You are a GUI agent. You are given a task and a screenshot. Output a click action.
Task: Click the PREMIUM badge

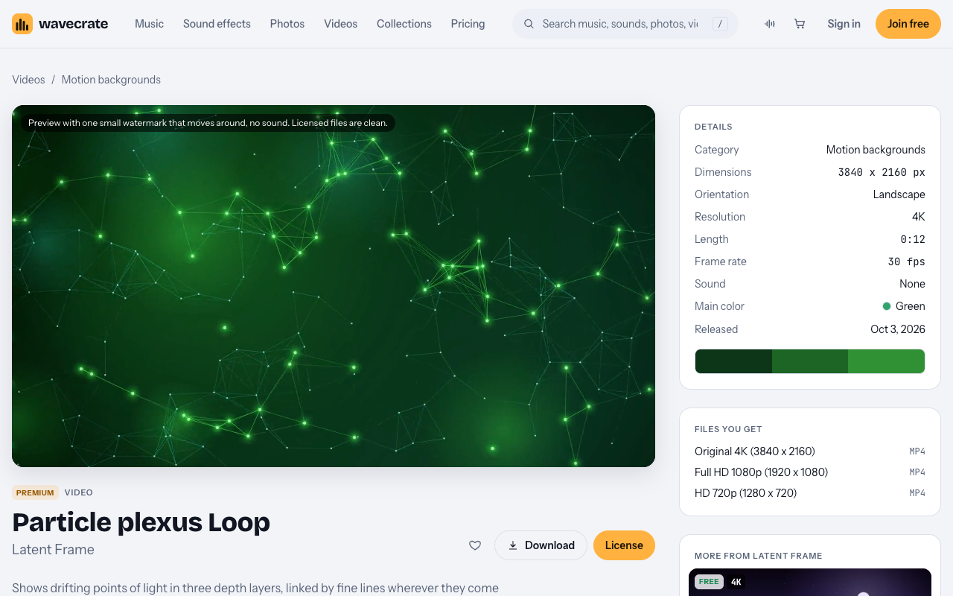(x=35, y=492)
